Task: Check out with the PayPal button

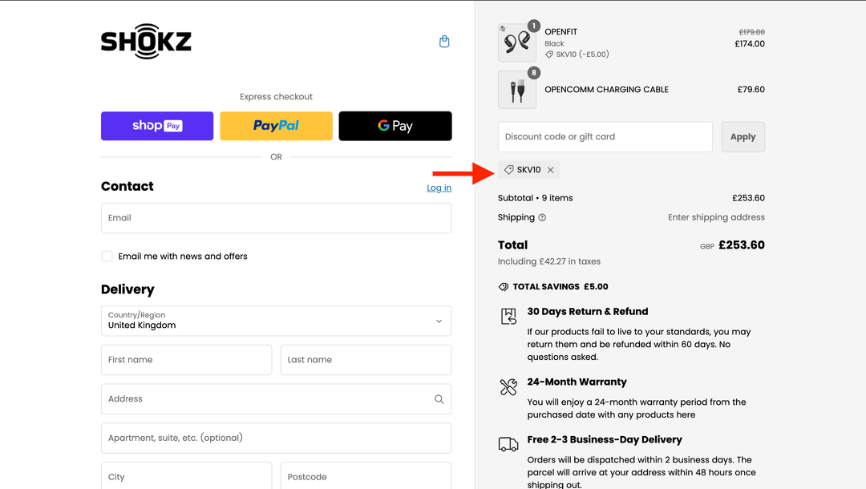Action: click(x=276, y=126)
